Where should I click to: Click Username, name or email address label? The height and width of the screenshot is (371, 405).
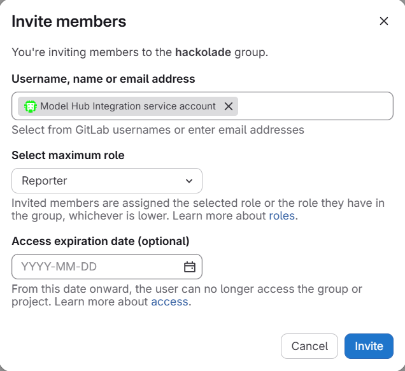[103, 79]
